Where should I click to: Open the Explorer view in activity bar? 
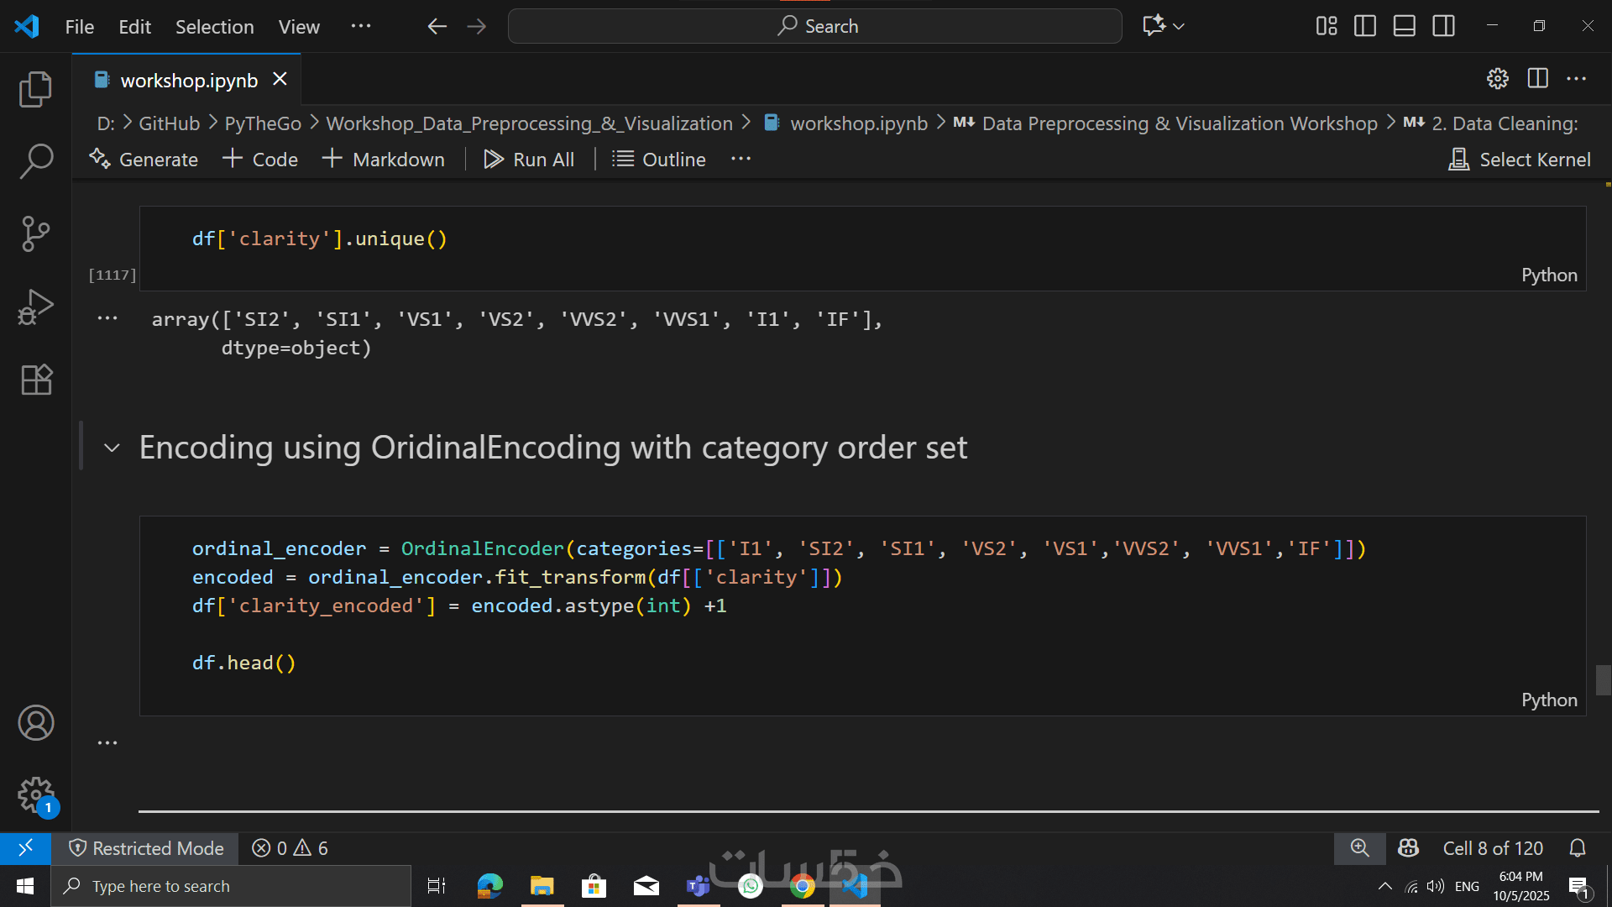35,89
